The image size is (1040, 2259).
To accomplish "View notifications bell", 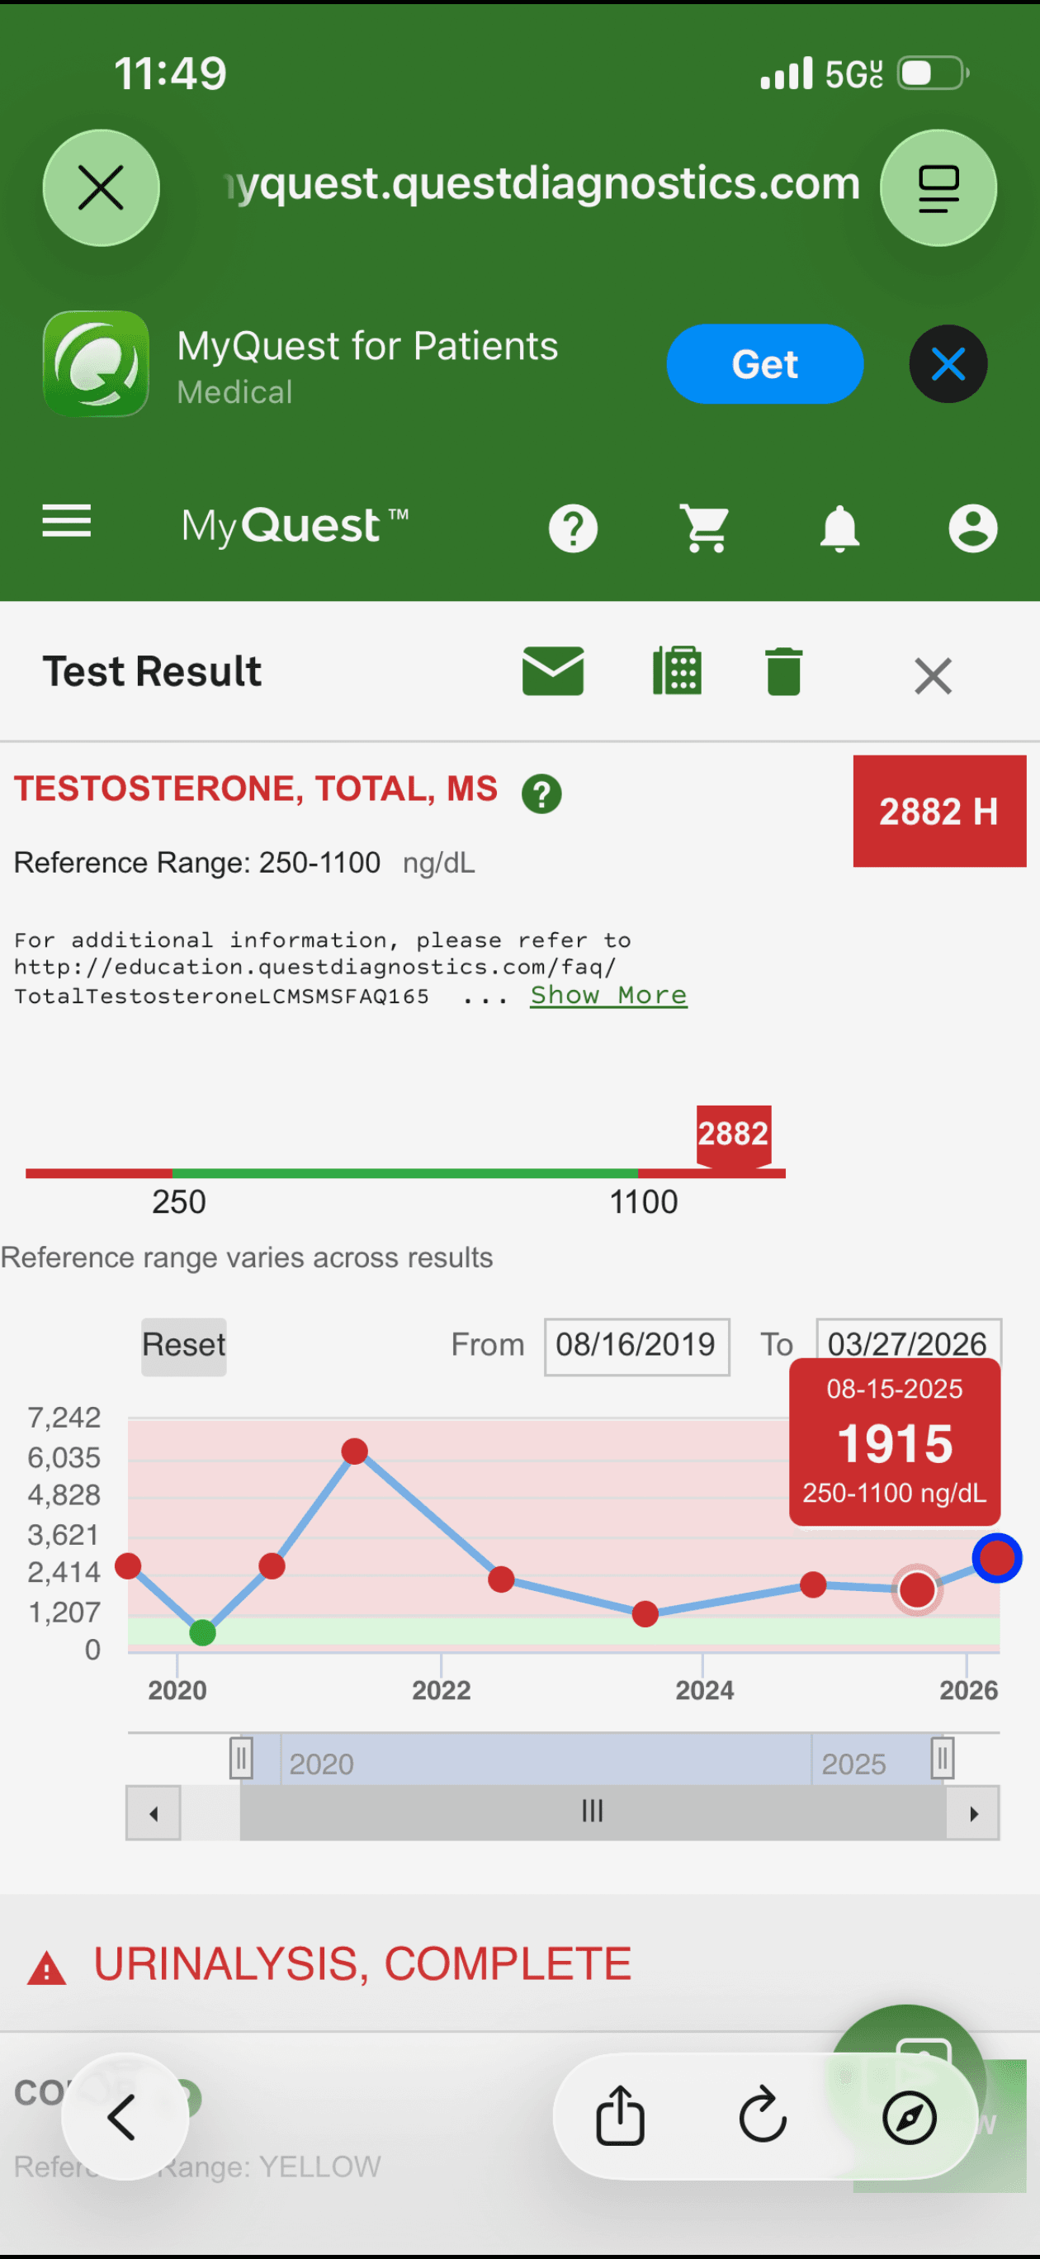I will (839, 528).
